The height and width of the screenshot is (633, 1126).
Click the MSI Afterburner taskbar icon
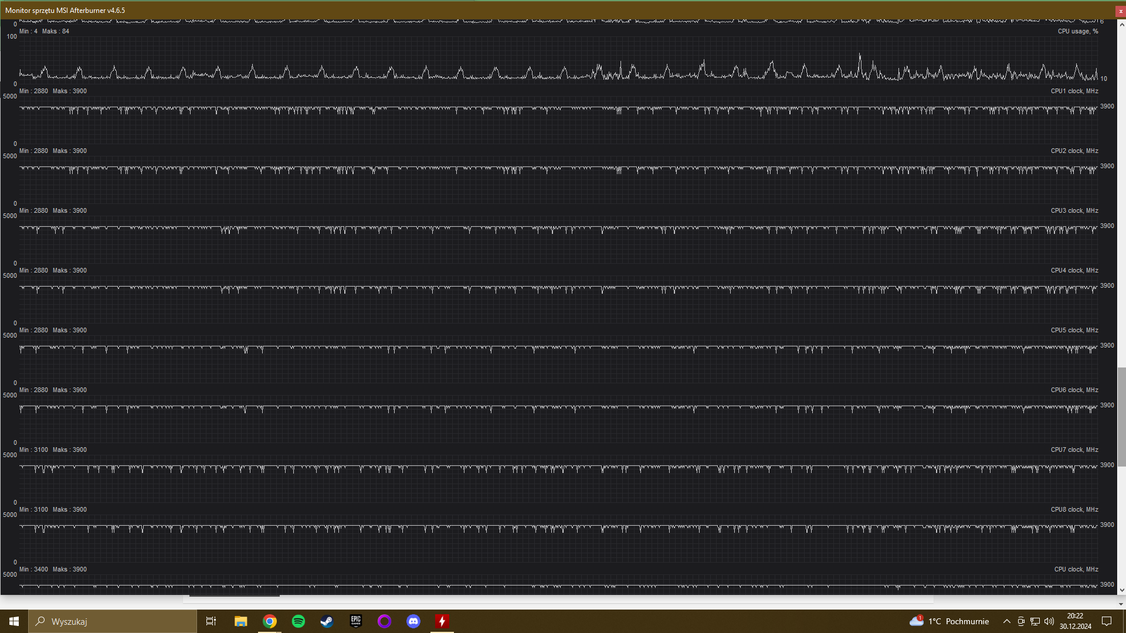pos(442,621)
